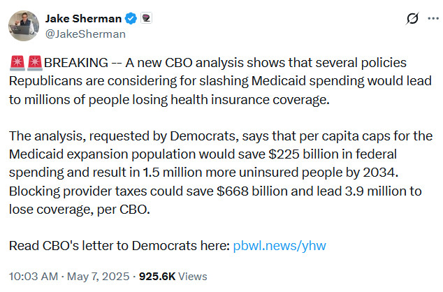Open the affiliation badge beside verified checkmark
The height and width of the screenshot is (292, 443).
coord(146,18)
